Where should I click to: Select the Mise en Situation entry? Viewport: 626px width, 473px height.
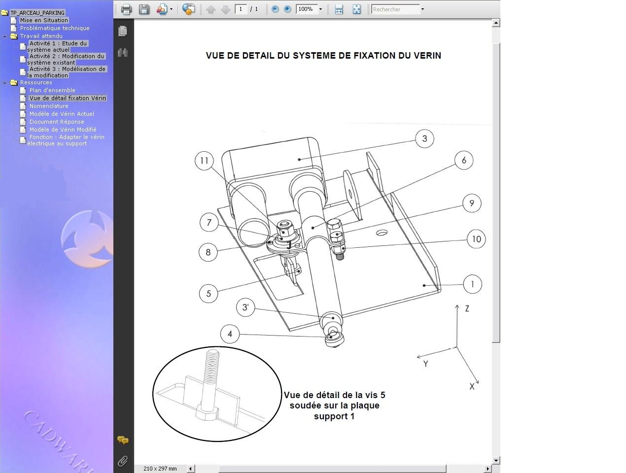point(44,20)
